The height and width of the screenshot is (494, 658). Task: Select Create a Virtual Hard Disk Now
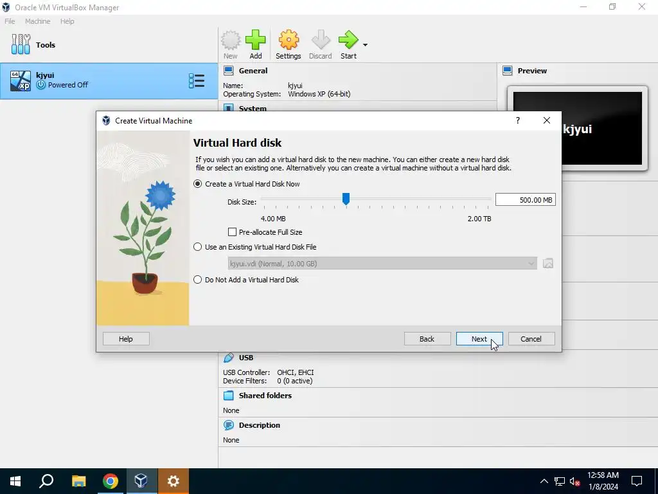pyautogui.click(x=198, y=184)
